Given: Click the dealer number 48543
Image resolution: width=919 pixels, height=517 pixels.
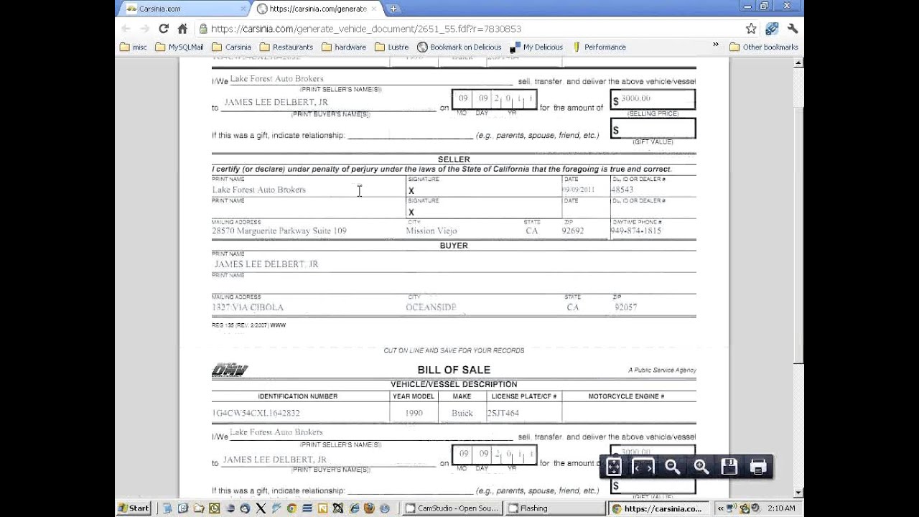Looking at the screenshot, I should tap(622, 190).
